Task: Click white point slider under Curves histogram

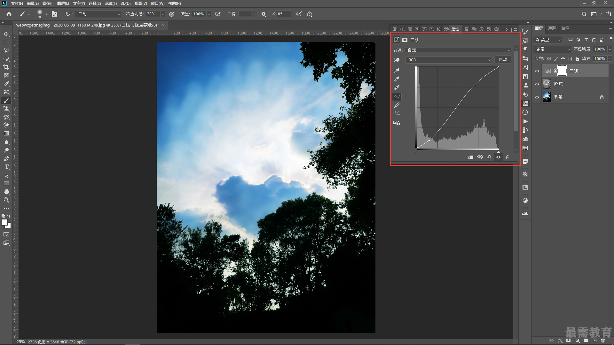Action: pos(498,151)
